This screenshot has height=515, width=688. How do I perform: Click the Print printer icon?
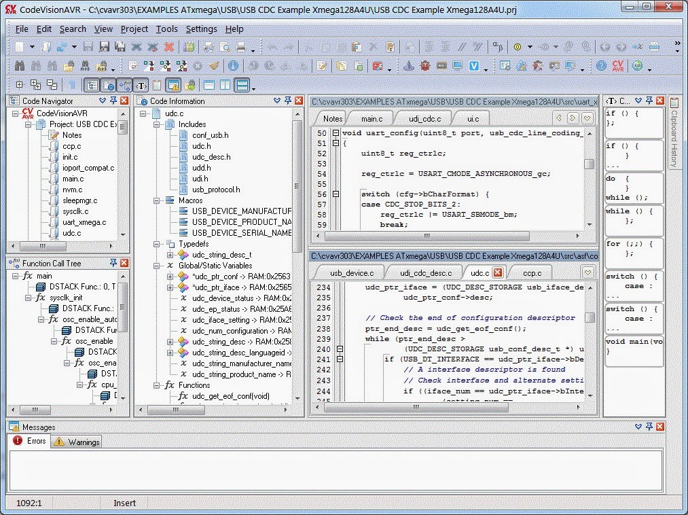pyautogui.click(x=241, y=46)
